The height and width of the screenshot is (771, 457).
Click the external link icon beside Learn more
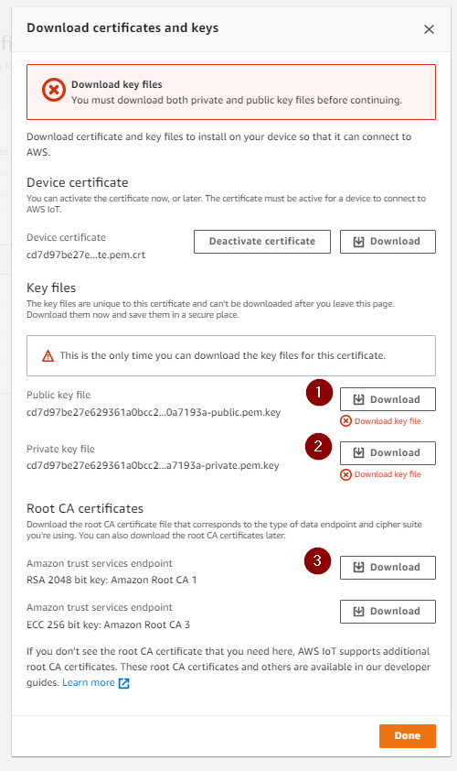click(124, 683)
